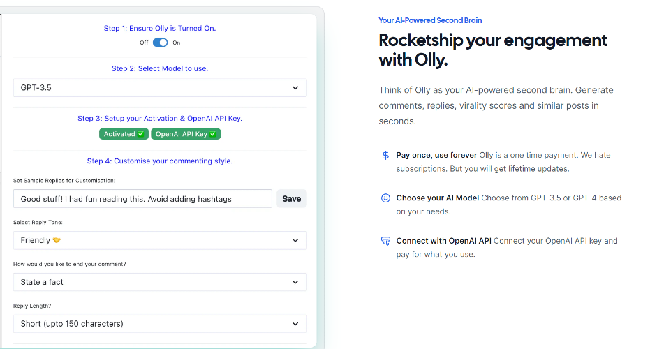Click the Activated checkmark icon
The image size is (650, 349).
coord(141,134)
